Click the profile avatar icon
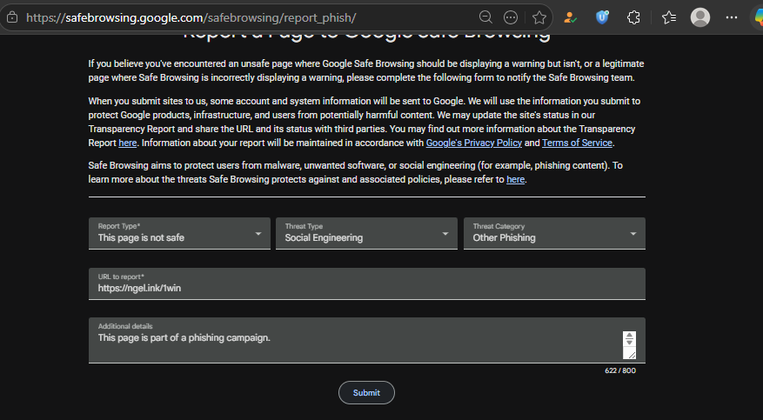 pyautogui.click(x=700, y=17)
